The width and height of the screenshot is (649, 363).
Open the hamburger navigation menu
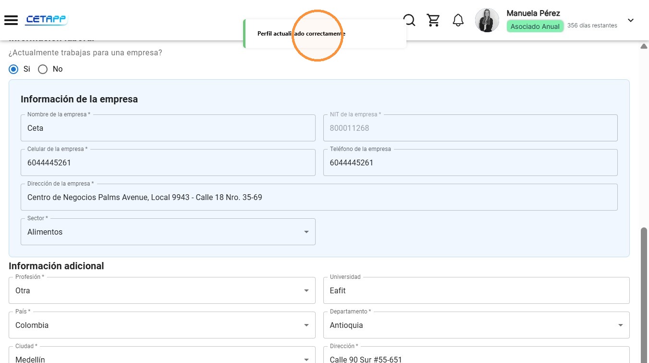[x=11, y=20]
